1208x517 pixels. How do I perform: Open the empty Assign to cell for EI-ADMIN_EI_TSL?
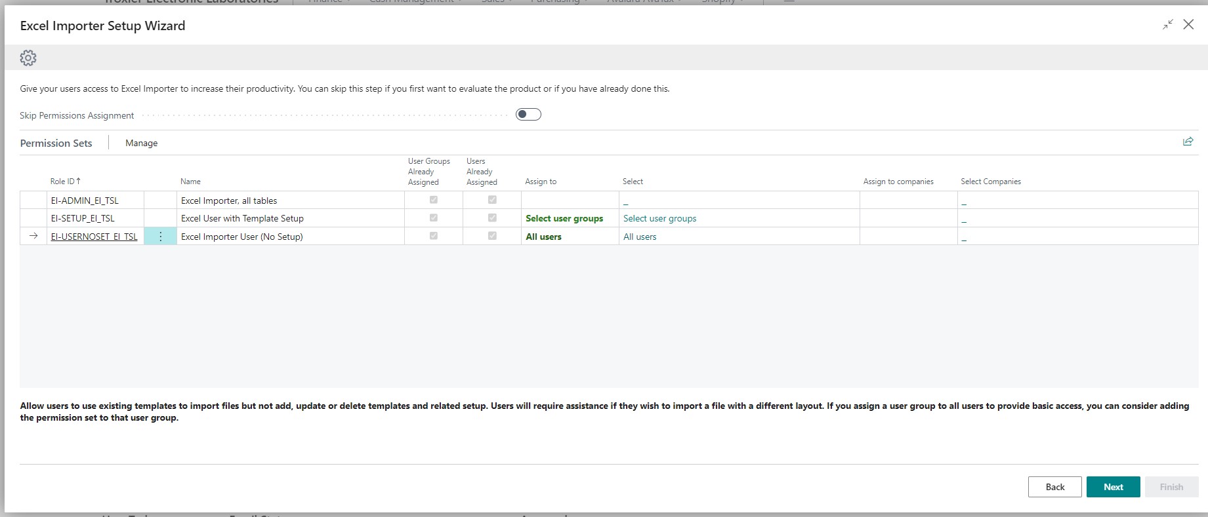click(570, 201)
